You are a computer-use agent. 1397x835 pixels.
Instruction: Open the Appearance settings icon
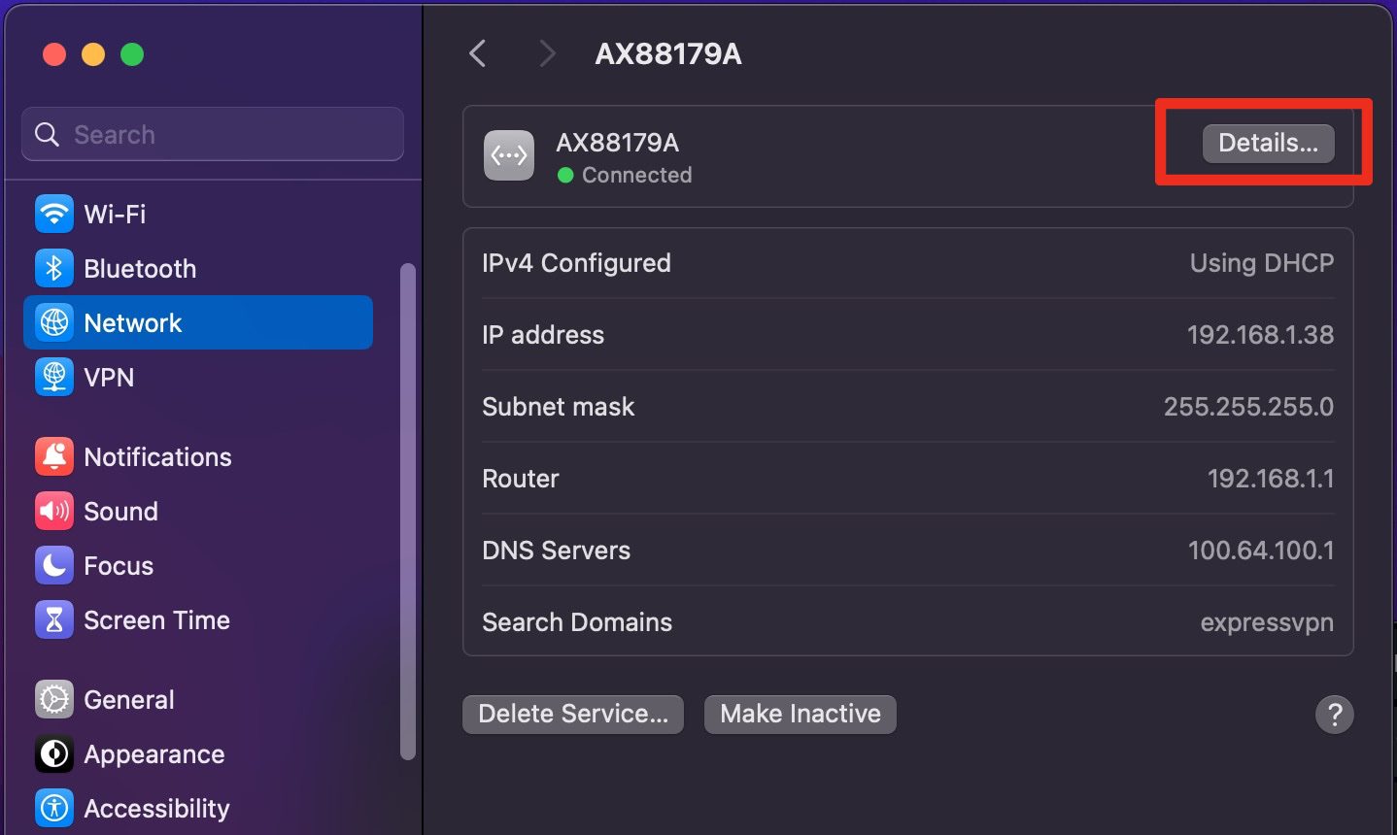pyautogui.click(x=54, y=753)
